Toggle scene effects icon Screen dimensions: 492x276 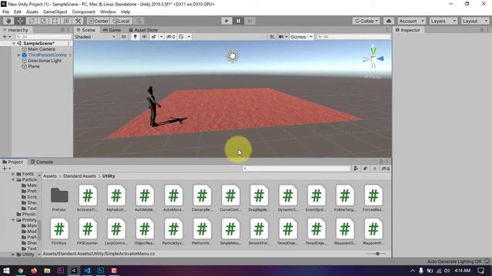(154, 37)
